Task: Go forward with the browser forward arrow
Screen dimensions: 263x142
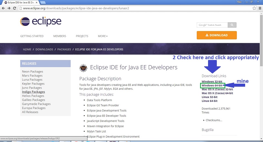Action: coord(9,8)
